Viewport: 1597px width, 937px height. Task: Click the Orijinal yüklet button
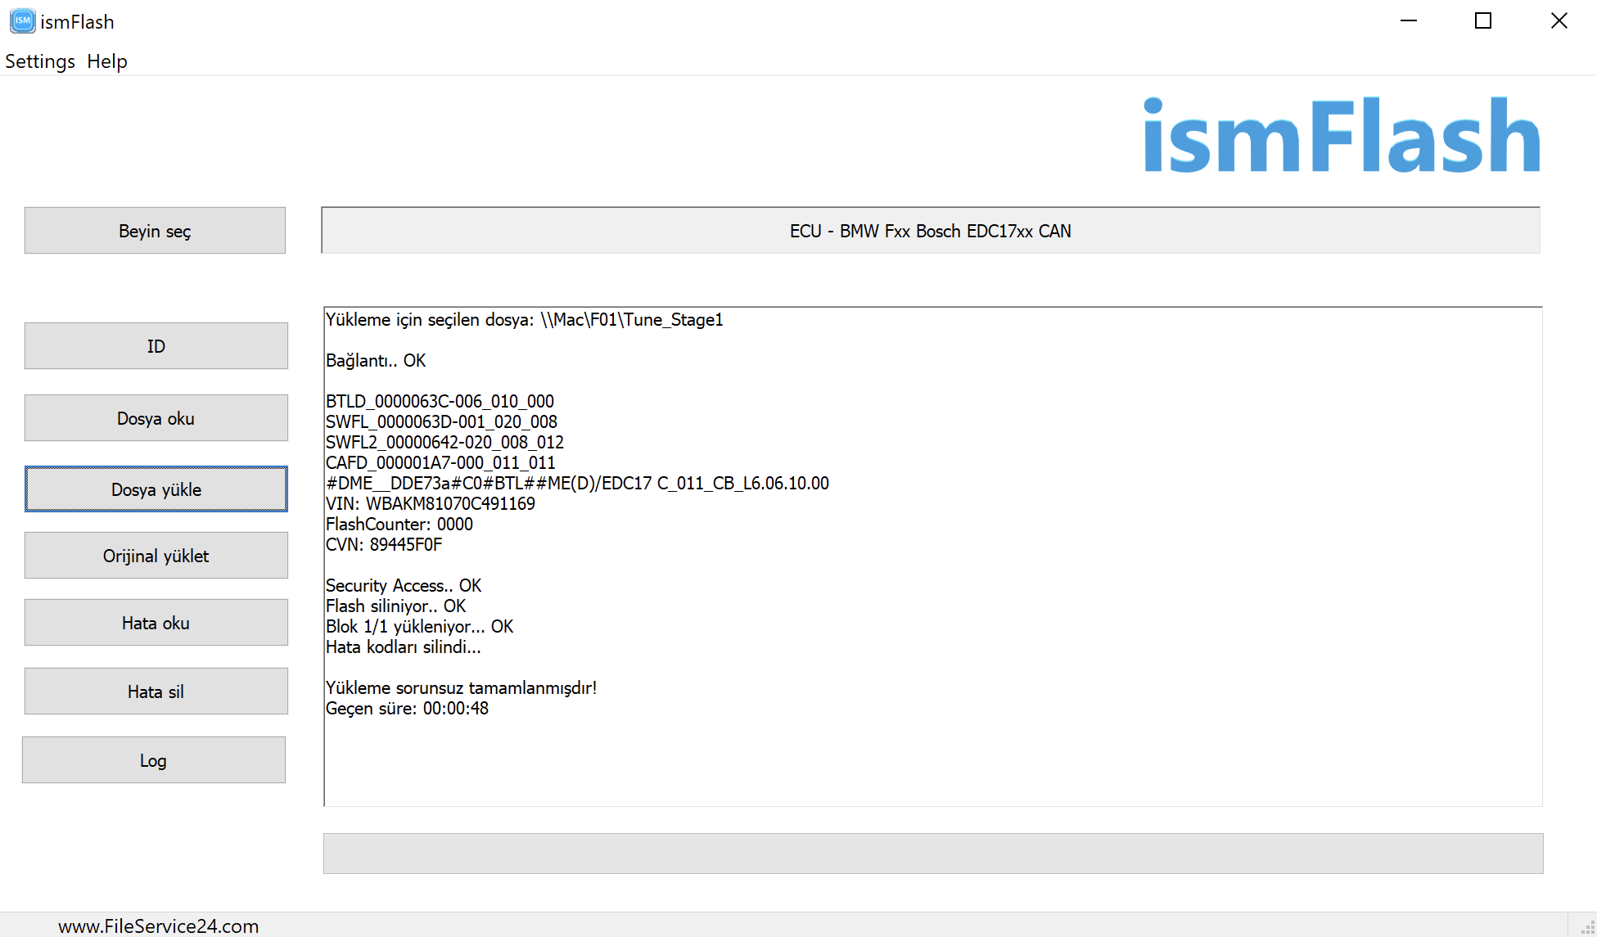(x=156, y=556)
